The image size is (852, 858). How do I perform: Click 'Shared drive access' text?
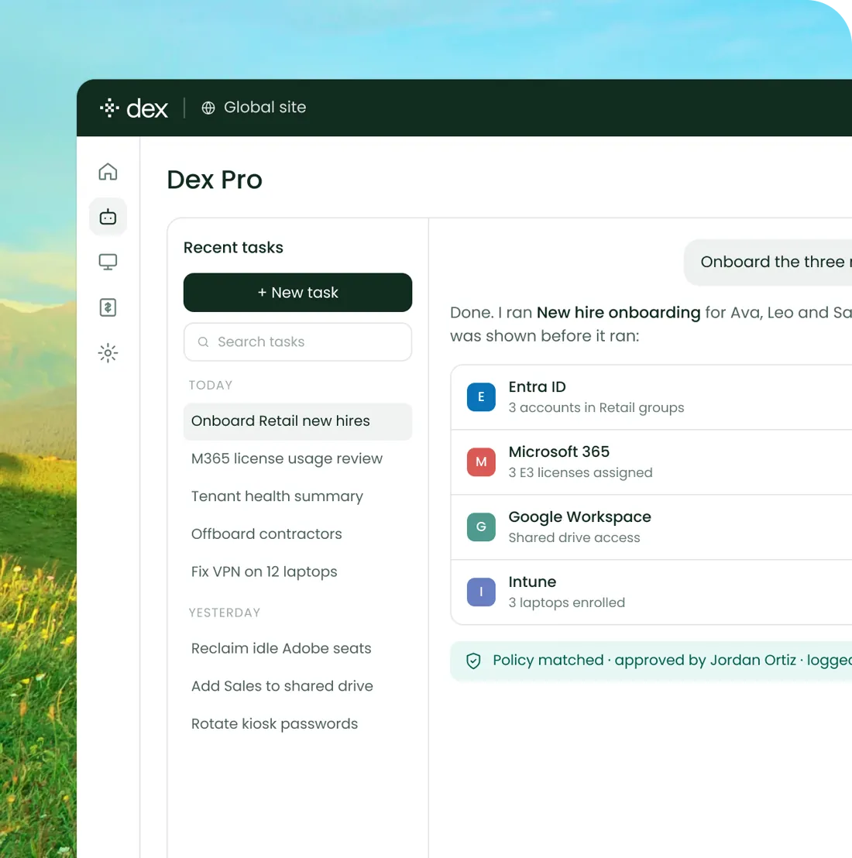(574, 538)
